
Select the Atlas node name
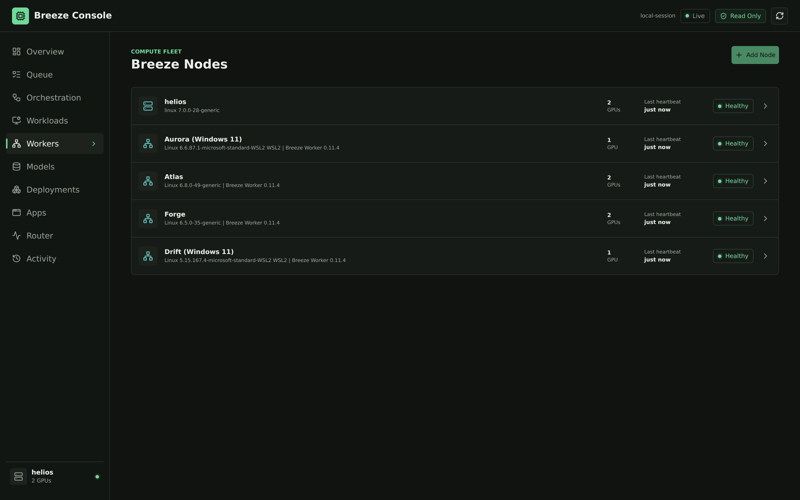(x=173, y=176)
